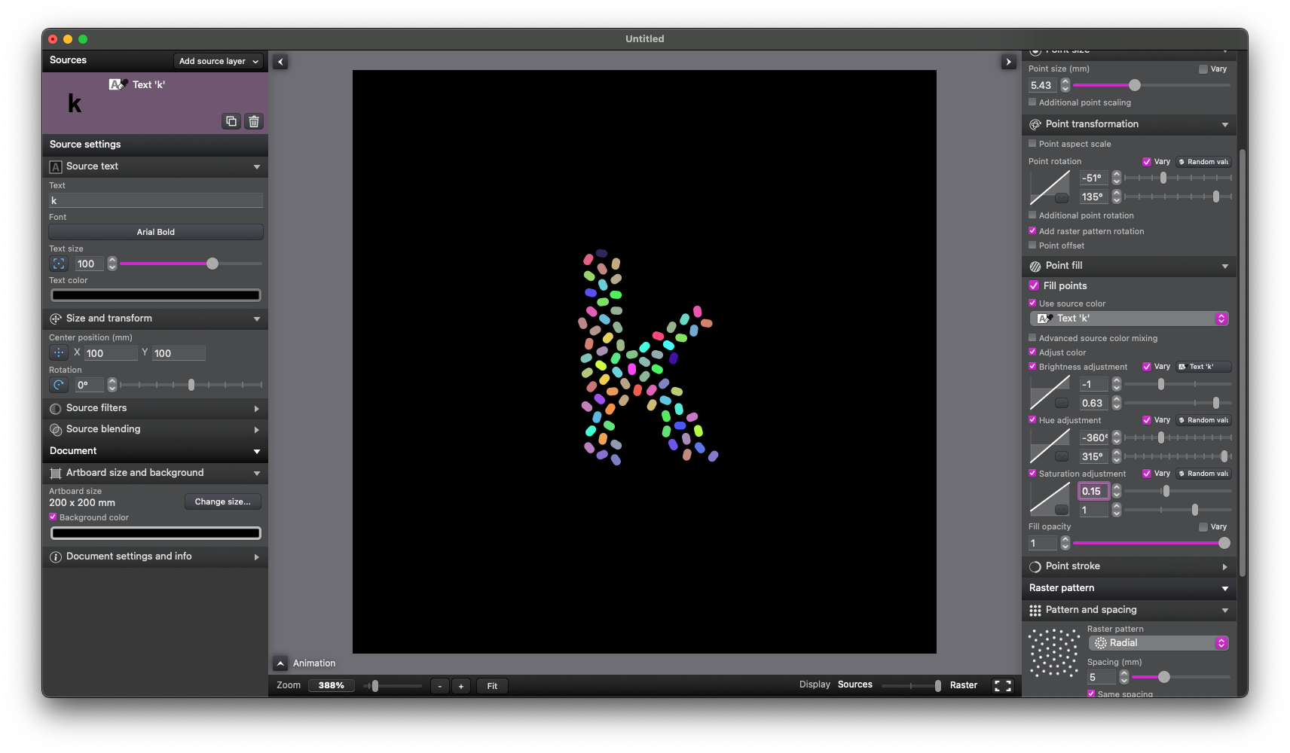Click the Size and transform section icon
This screenshot has height=753, width=1290.
pos(56,319)
